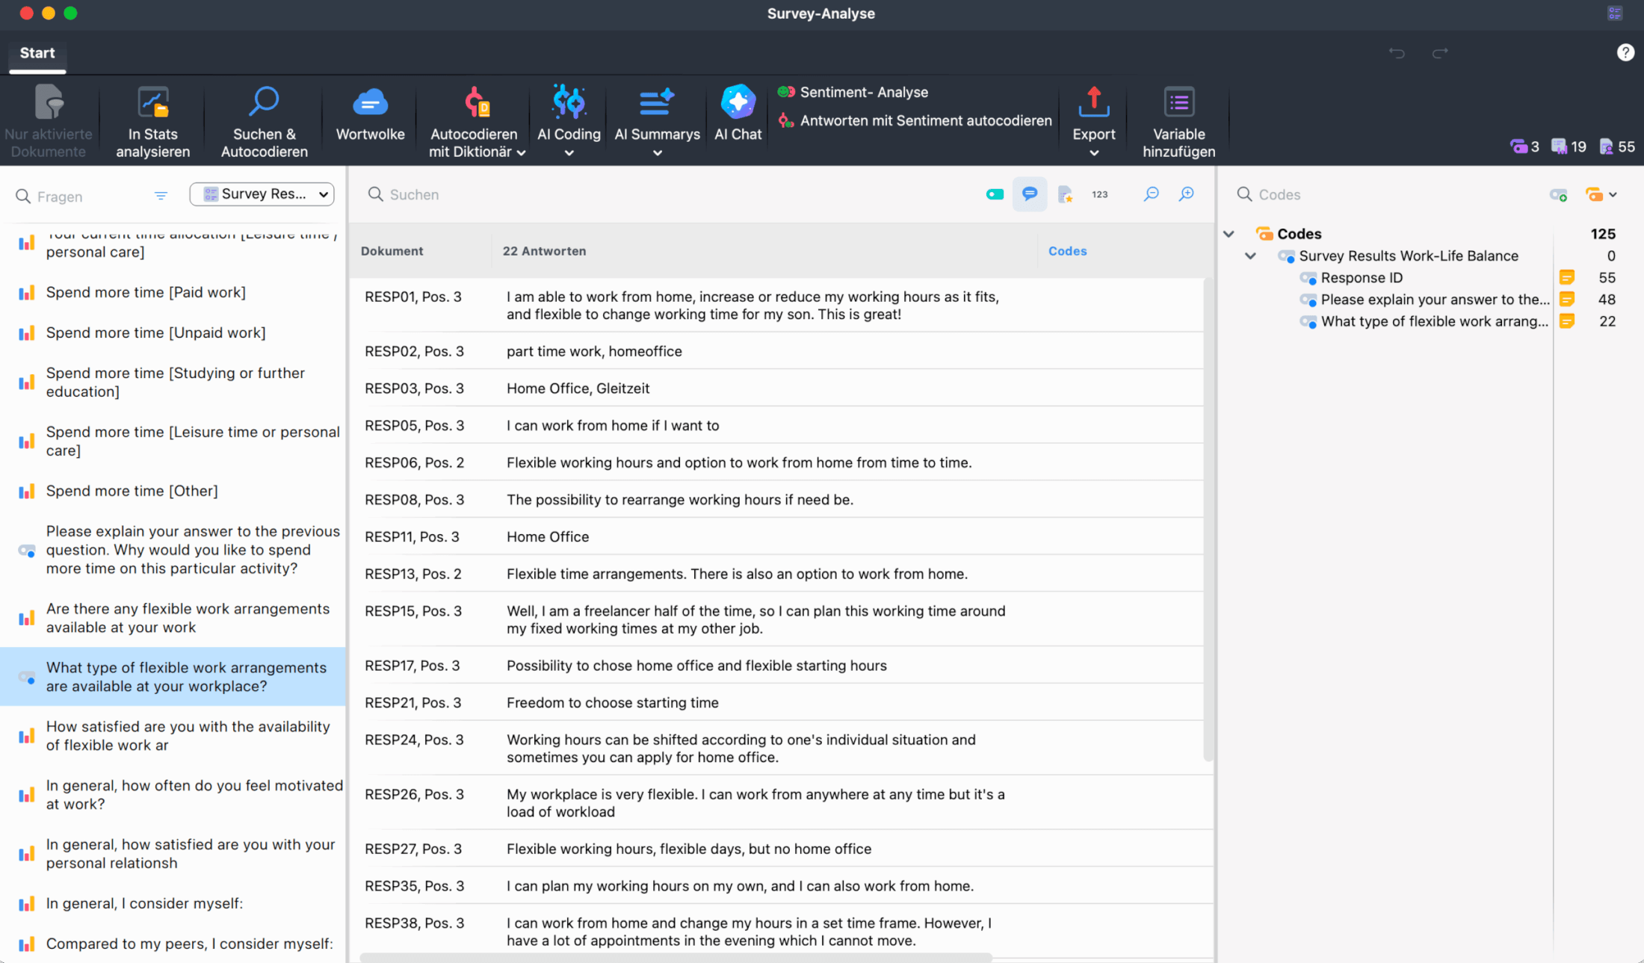
Task: Create a new code in the Codes panel
Action: (1559, 194)
